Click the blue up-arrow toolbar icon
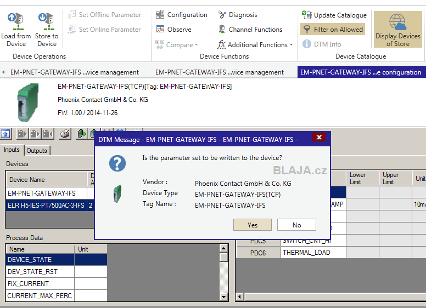 coord(5,134)
